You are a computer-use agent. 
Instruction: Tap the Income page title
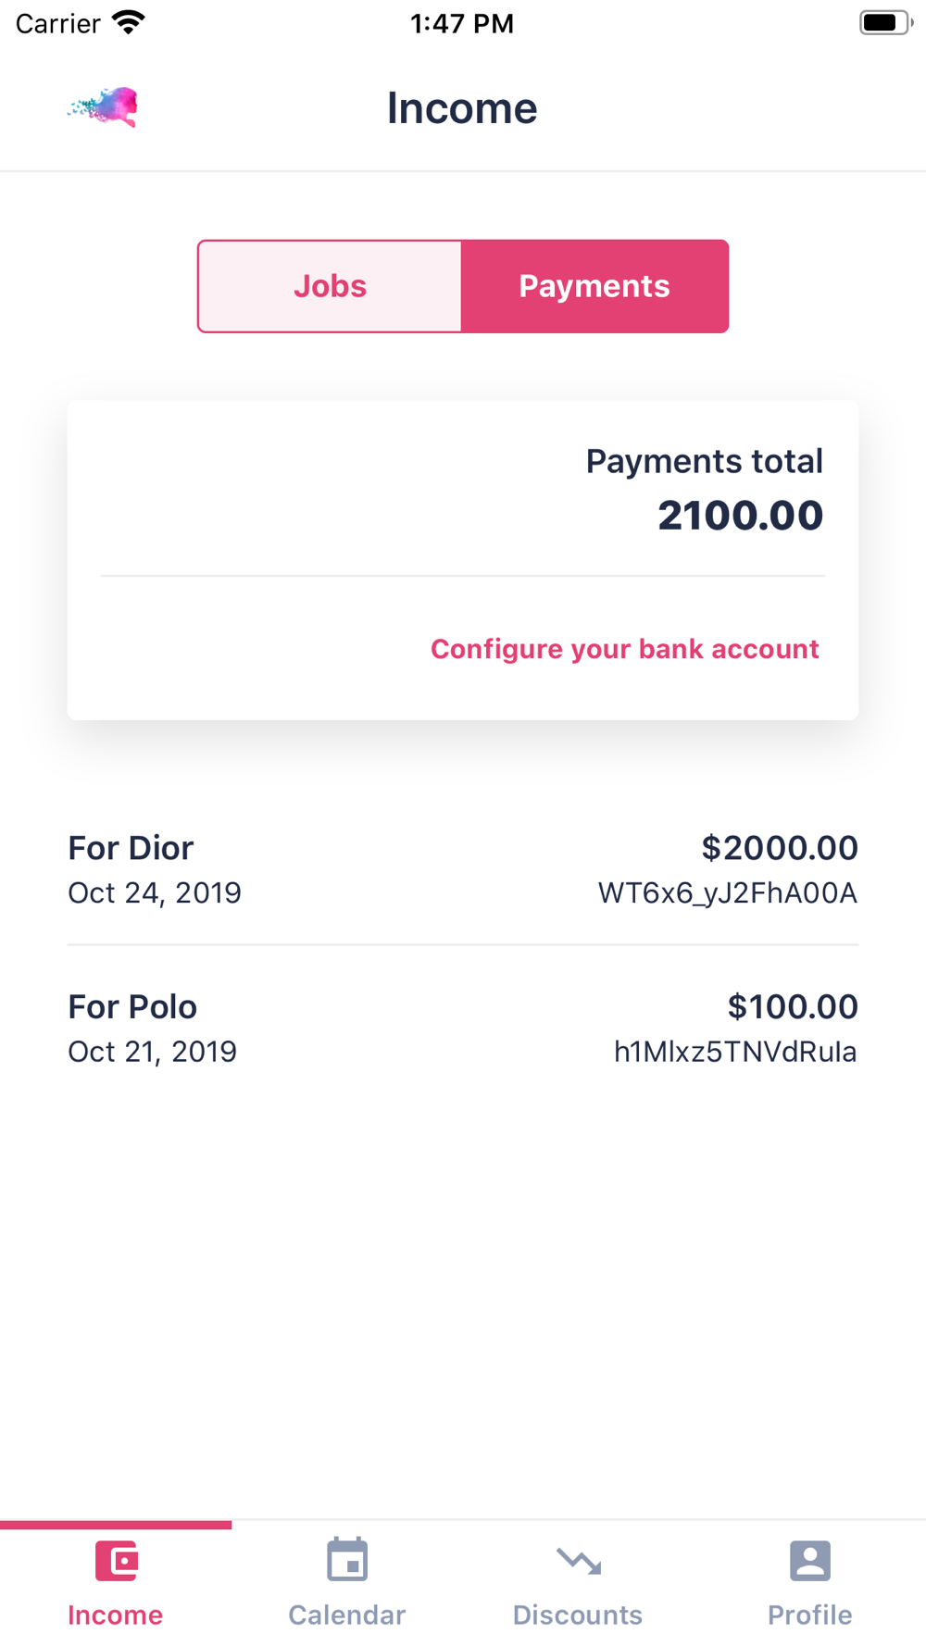462,108
